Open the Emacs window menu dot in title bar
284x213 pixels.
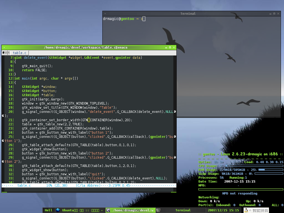coord(4,47)
